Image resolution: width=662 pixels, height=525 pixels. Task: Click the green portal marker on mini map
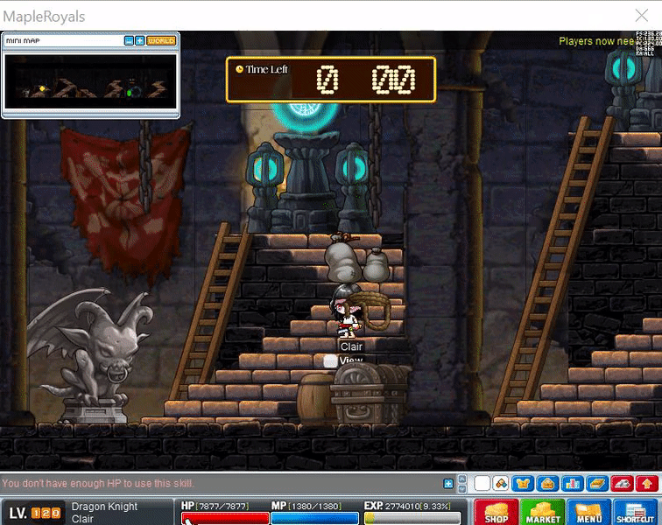(130, 92)
